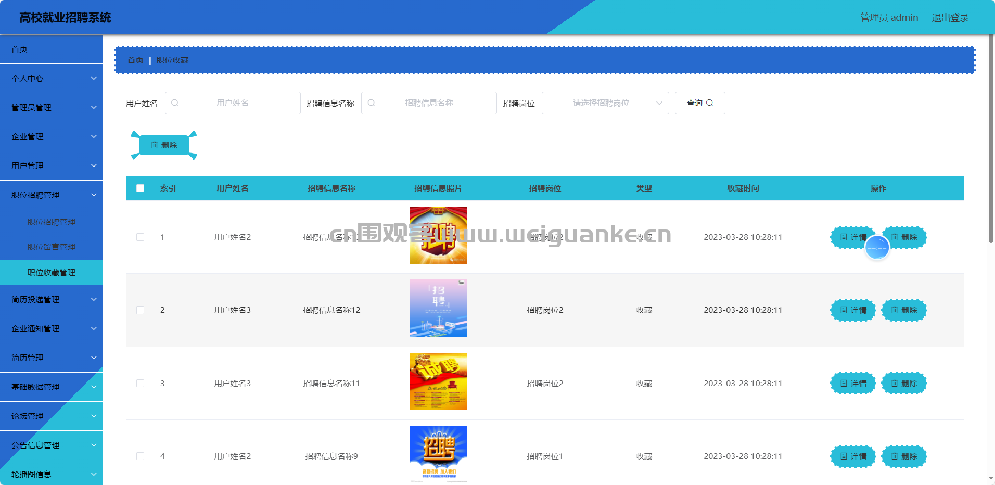This screenshot has width=995, height=485.
Task: Click the trash icon on the bulk 删除 button
Action: pos(155,145)
